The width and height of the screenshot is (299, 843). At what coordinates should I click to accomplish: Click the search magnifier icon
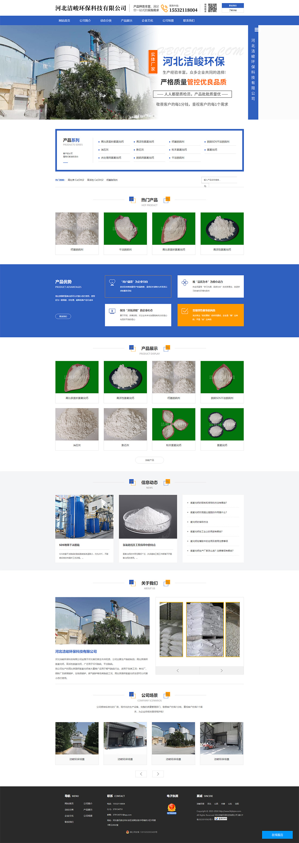[x=205, y=186]
